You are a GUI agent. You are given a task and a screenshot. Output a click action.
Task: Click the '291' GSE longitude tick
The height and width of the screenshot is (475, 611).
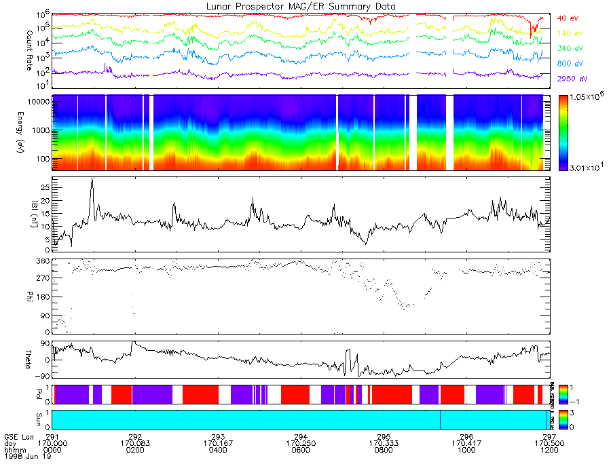[52, 437]
